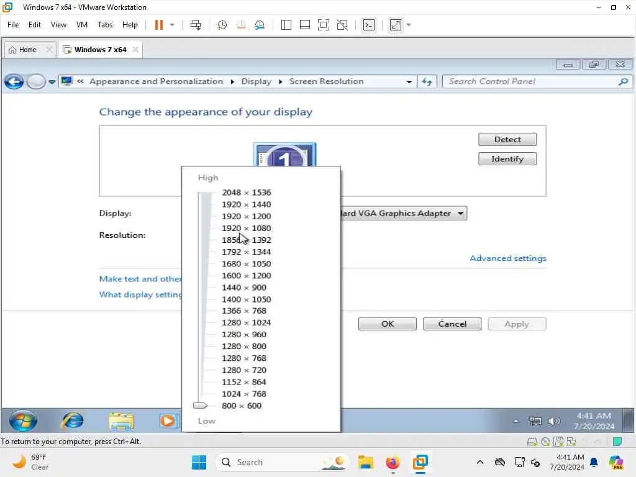
Task: Enter full screen mode
Action: (x=323, y=25)
